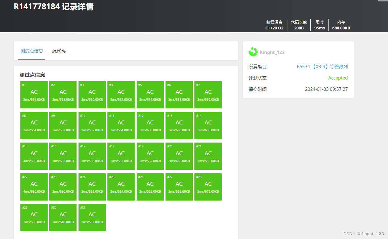Open test case #23 AC tile
This screenshot has height=239, width=388.
tap(63, 187)
